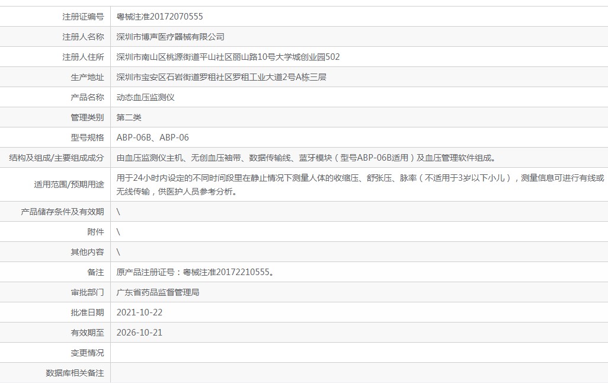Select the registrant address ending with 大学城创业园502

(228, 57)
